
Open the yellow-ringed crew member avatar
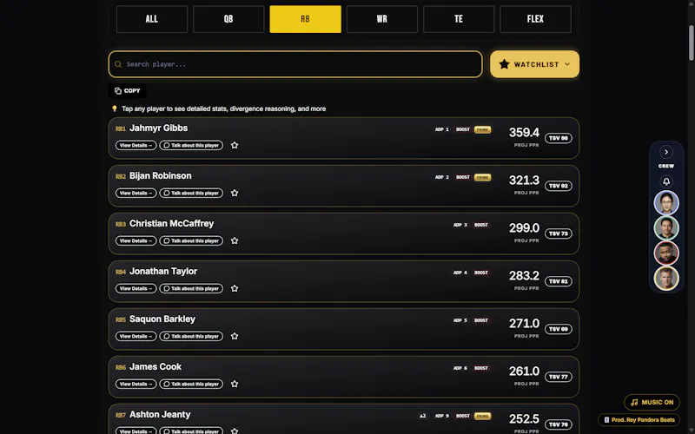click(x=665, y=279)
